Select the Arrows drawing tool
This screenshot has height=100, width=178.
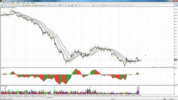(x=107, y=5)
